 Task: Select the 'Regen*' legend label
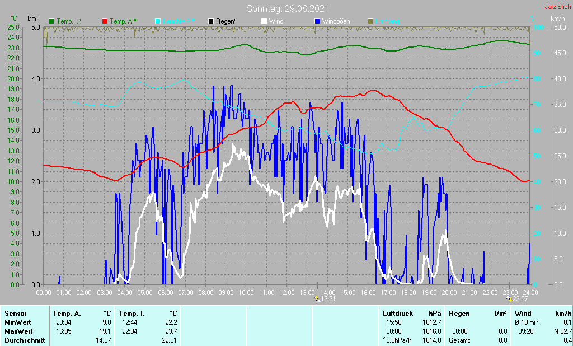click(x=226, y=21)
